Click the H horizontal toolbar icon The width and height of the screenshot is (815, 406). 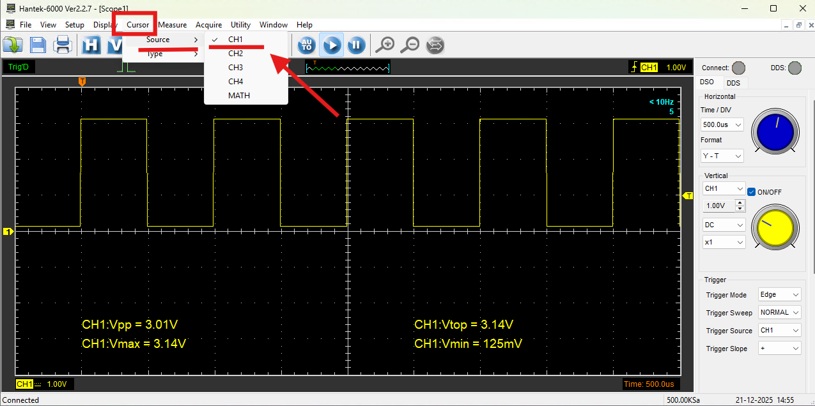click(92, 45)
